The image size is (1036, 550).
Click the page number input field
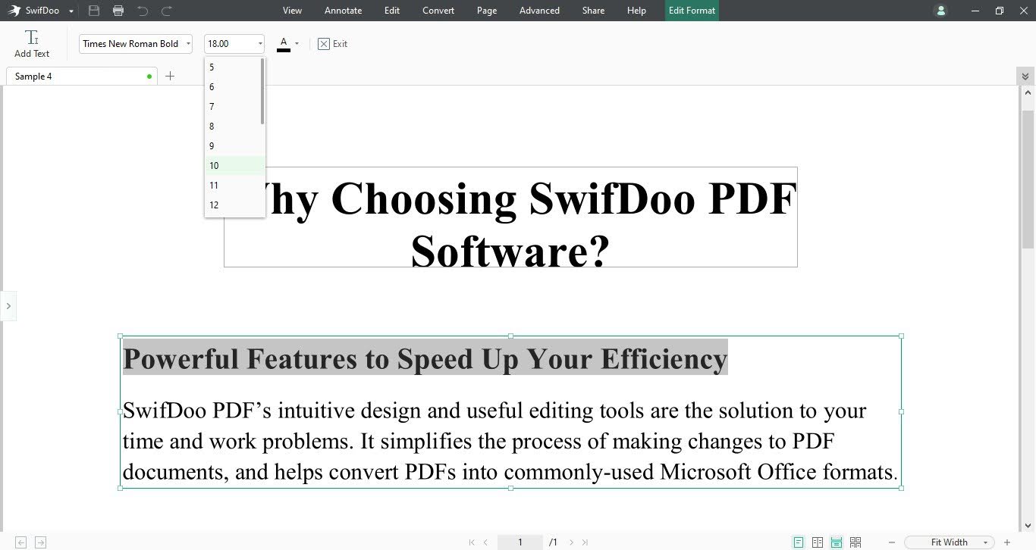click(520, 542)
